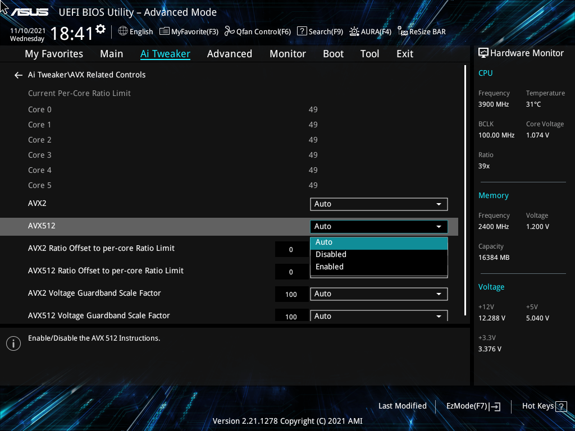Open Hot Keys help

544,406
